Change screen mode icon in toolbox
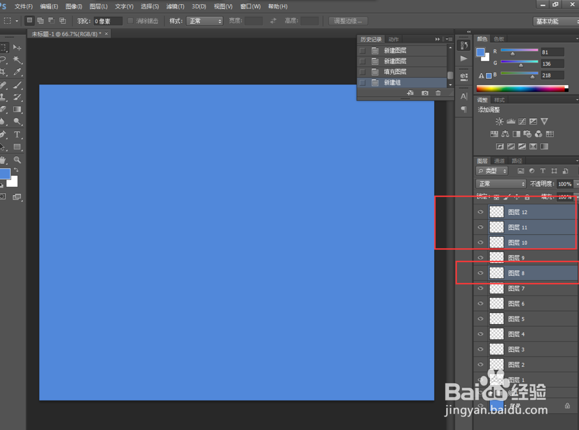 (x=17, y=197)
